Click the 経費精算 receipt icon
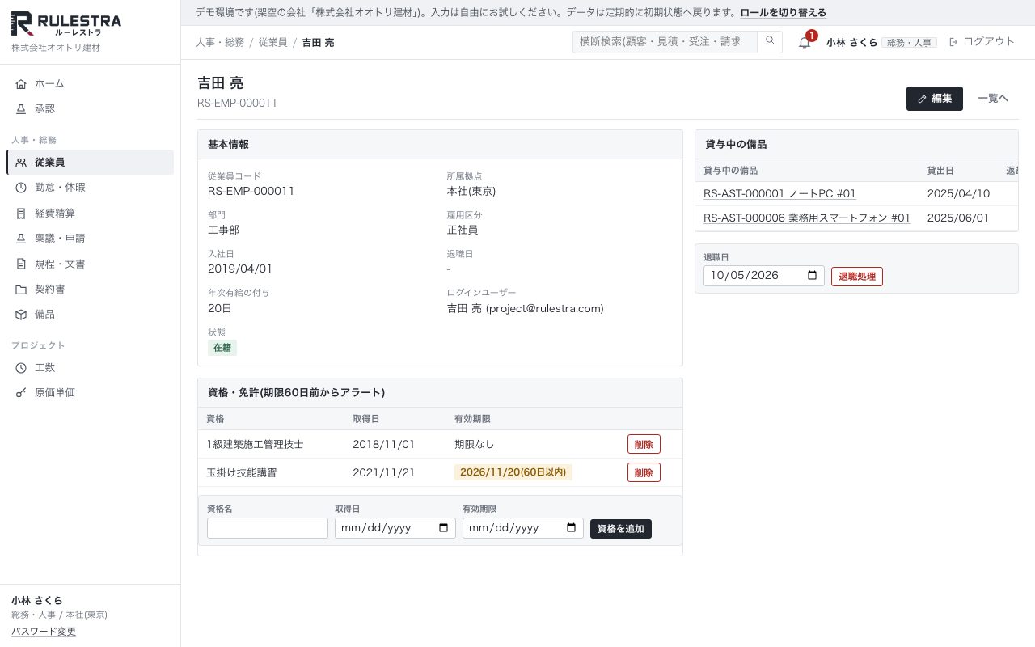 (x=21, y=214)
